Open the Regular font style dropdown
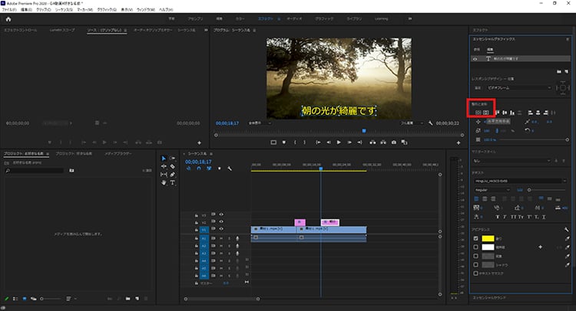 492,190
